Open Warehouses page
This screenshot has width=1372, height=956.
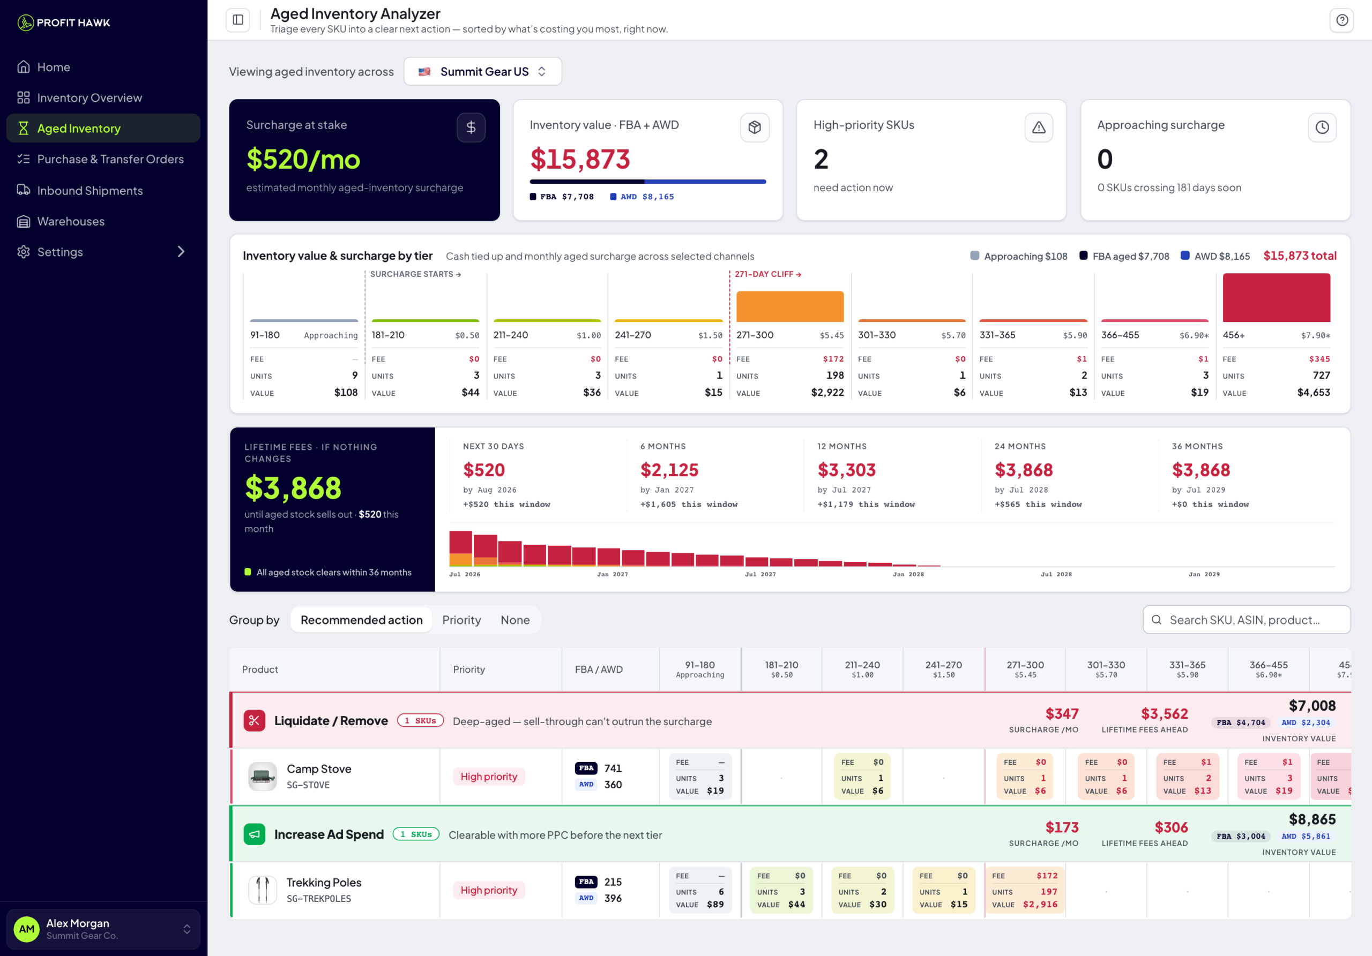103,222
